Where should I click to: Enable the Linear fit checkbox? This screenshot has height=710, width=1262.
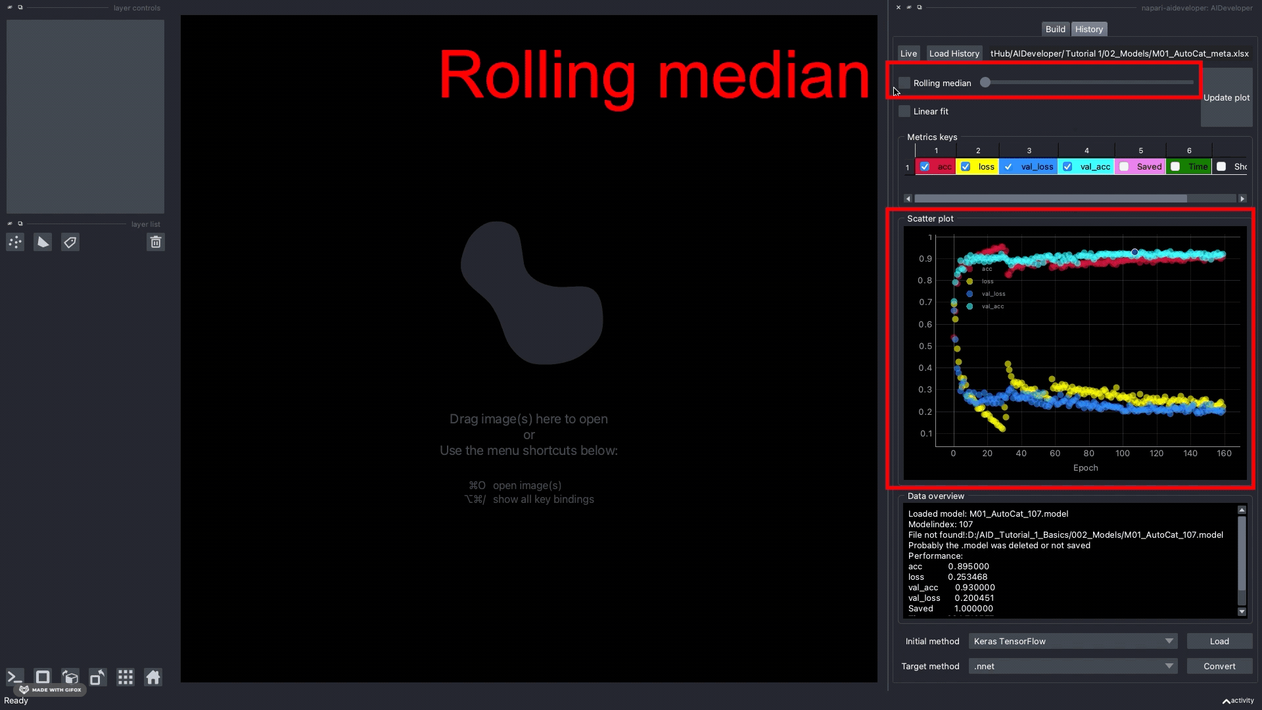(x=904, y=111)
